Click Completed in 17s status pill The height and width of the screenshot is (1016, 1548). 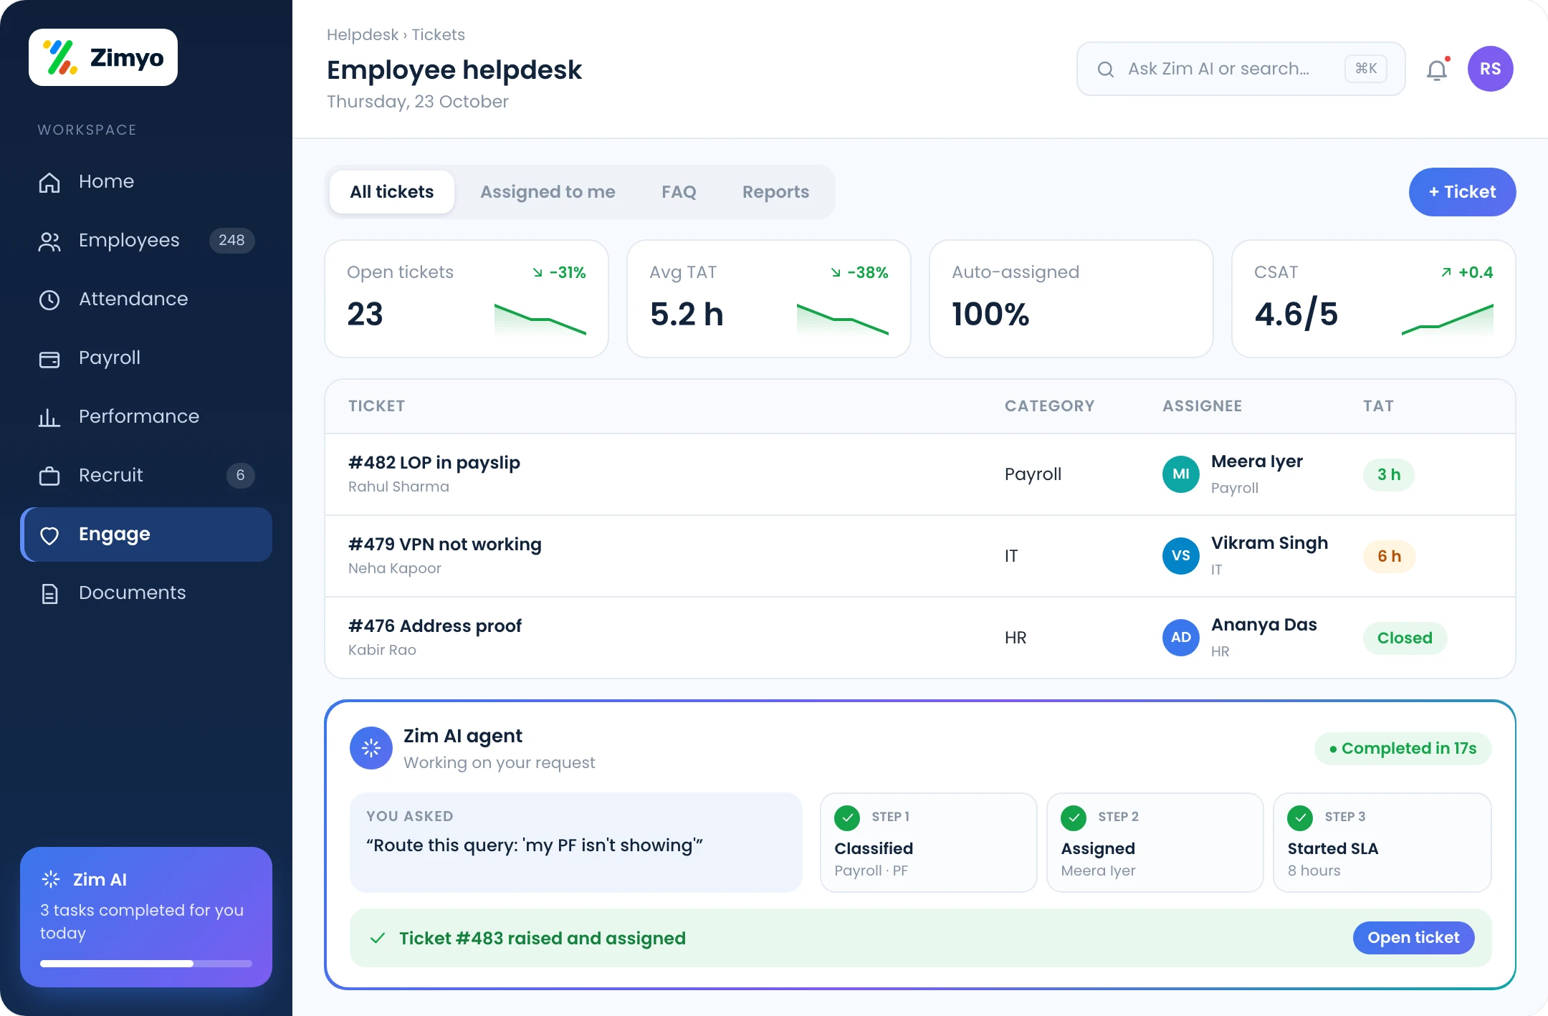point(1403,749)
